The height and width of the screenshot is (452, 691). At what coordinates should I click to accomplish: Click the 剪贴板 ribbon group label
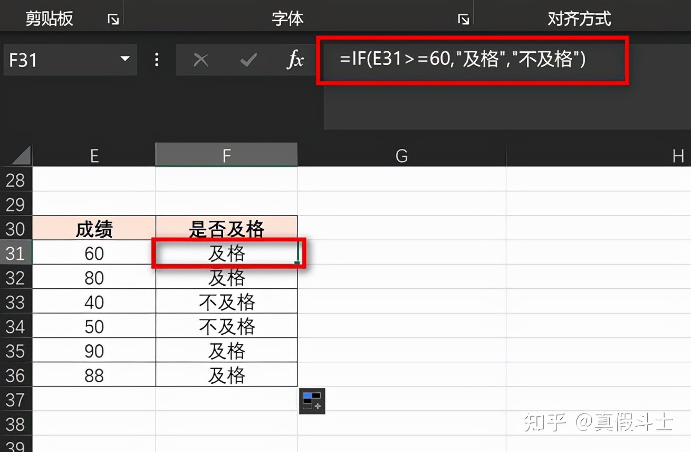click(49, 18)
